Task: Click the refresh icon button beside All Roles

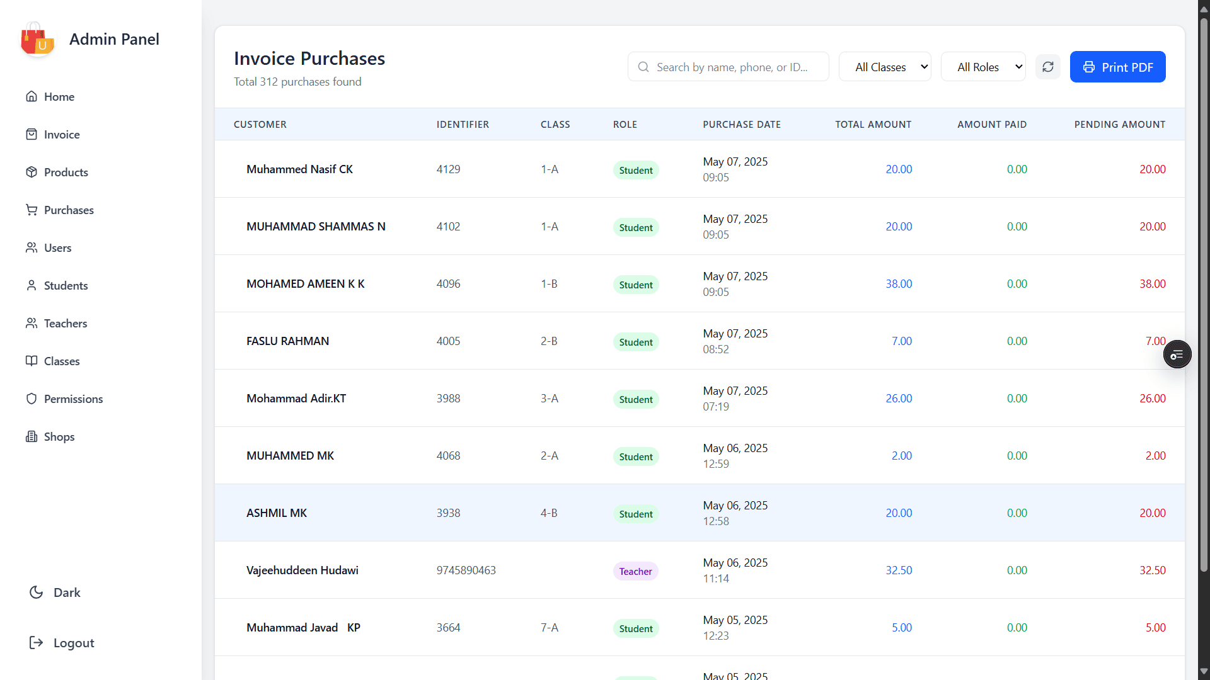Action: coord(1048,67)
